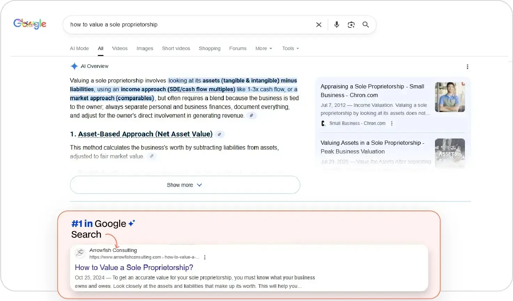Open the 'How to Value a Sole Proprietorship?' result
The height and width of the screenshot is (301, 513).
coord(134,267)
